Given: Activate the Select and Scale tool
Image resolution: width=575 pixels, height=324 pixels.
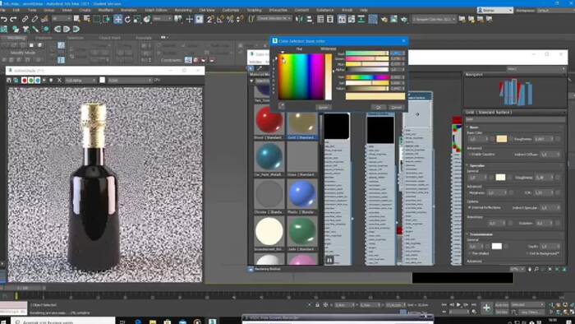Looking at the screenshot, I should tap(137, 19).
